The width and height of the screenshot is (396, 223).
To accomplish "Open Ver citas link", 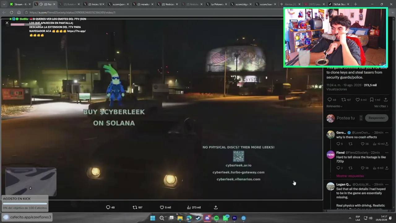I will pos(381,106).
